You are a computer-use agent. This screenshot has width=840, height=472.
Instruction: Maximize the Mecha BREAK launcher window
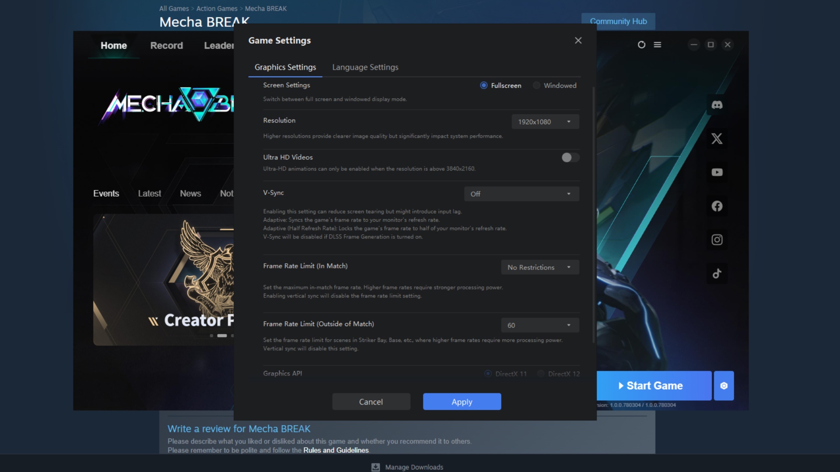[710, 45]
